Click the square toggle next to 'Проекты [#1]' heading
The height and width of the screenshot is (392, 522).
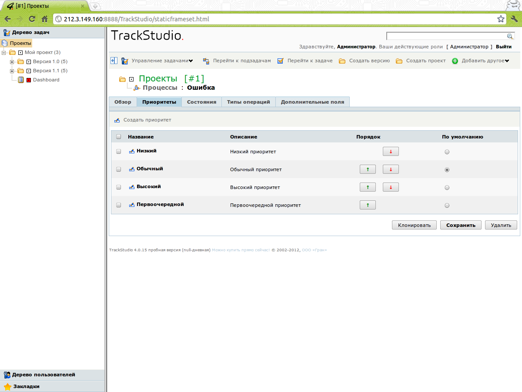tap(131, 79)
